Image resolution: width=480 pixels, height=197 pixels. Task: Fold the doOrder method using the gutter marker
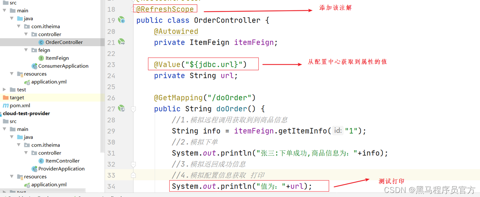133,109
